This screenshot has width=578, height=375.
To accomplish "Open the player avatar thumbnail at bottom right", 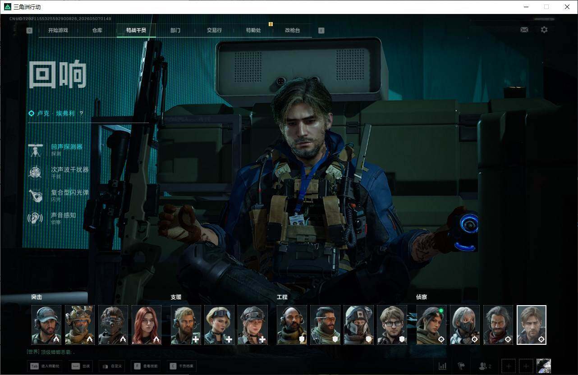I will (544, 366).
